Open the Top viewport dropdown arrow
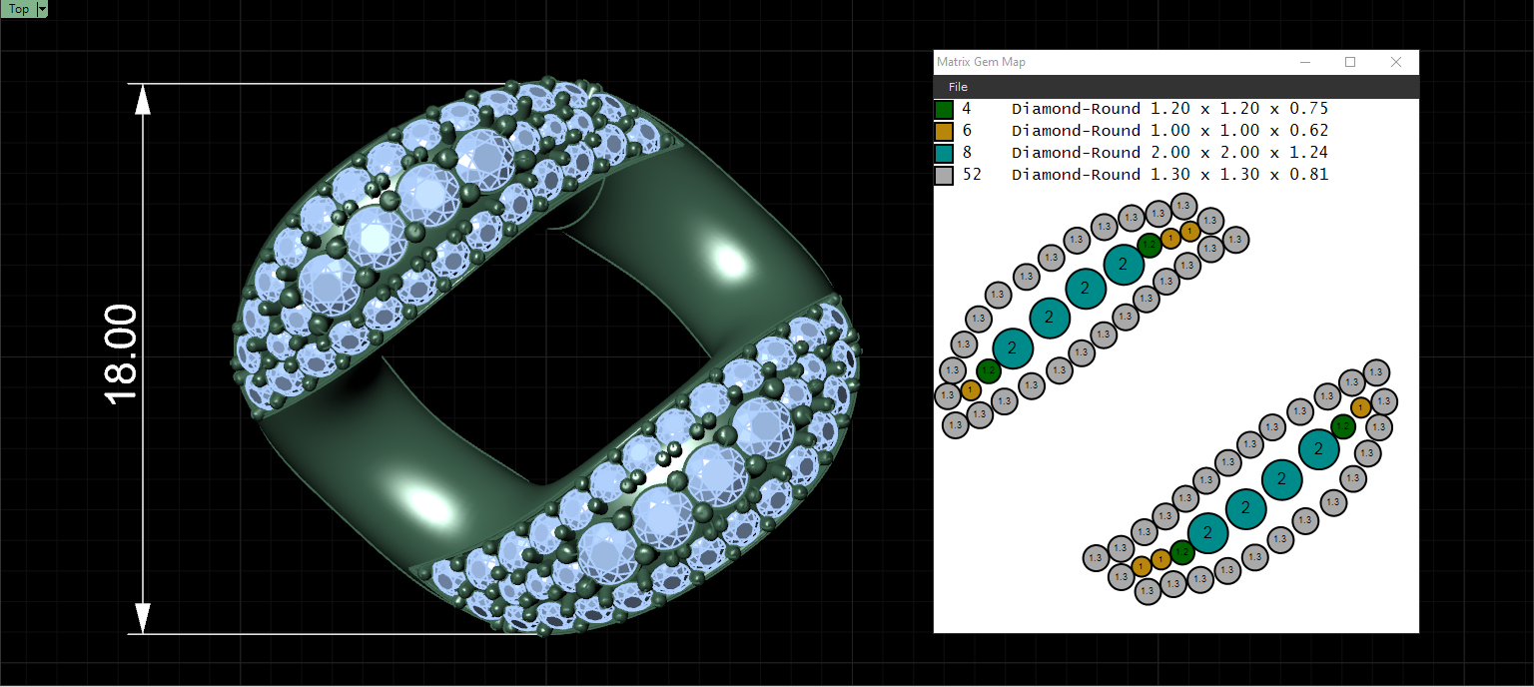 (42, 9)
